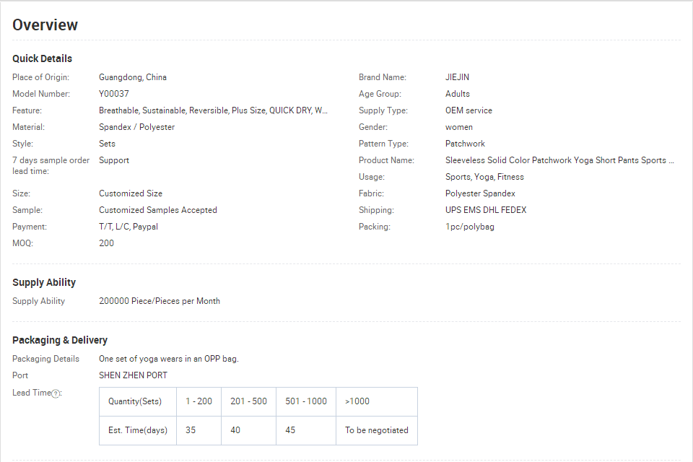
Task: Click the brand name JIEJIN
Action: coord(457,77)
